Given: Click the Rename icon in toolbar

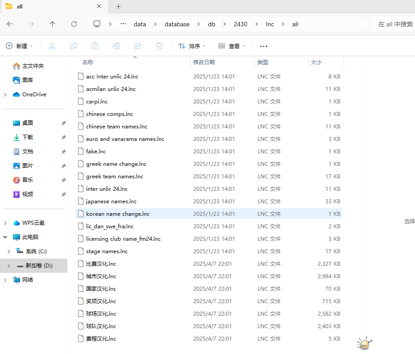Looking at the screenshot, I should pyautogui.click(x=116, y=46).
